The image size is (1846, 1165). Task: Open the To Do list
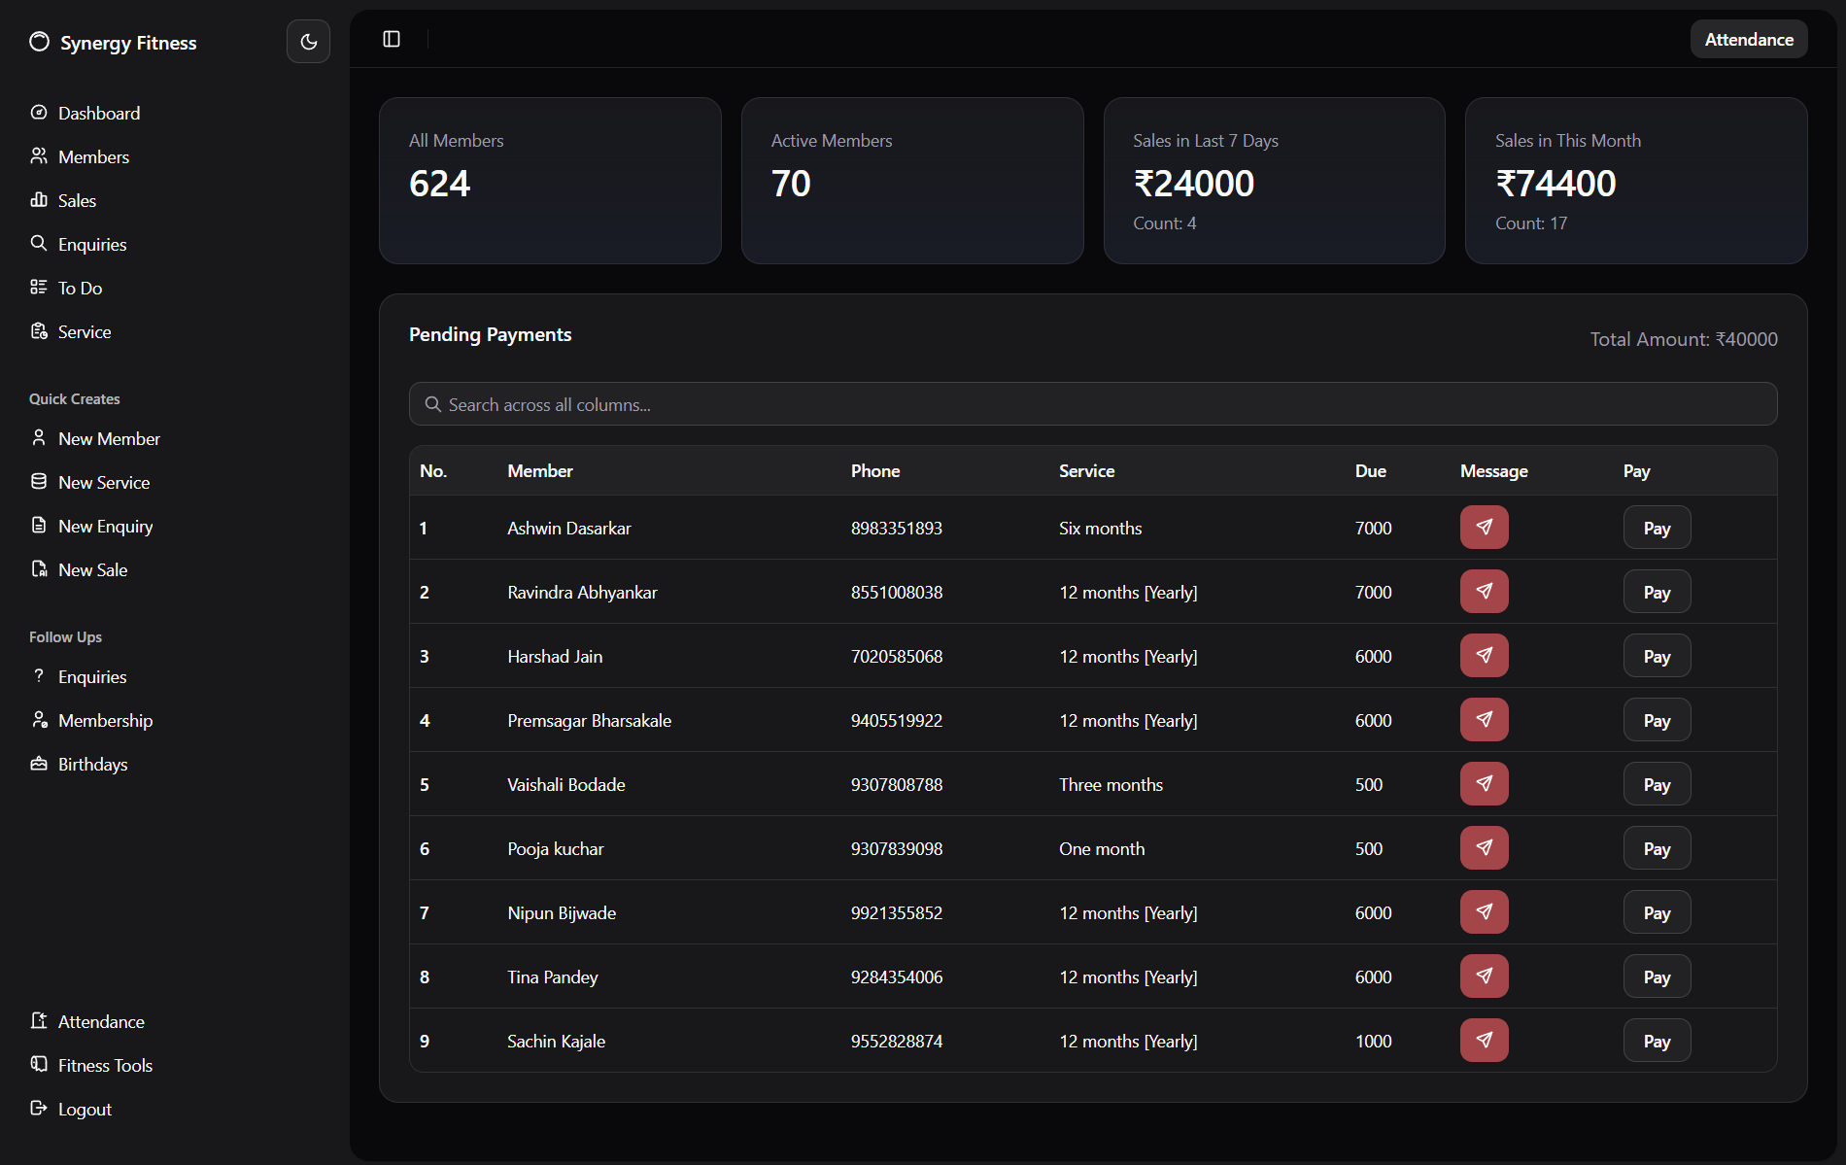coord(80,288)
